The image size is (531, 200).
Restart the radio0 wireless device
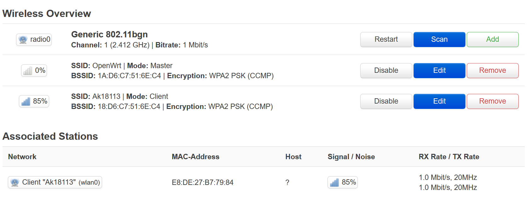click(x=386, y=40)
